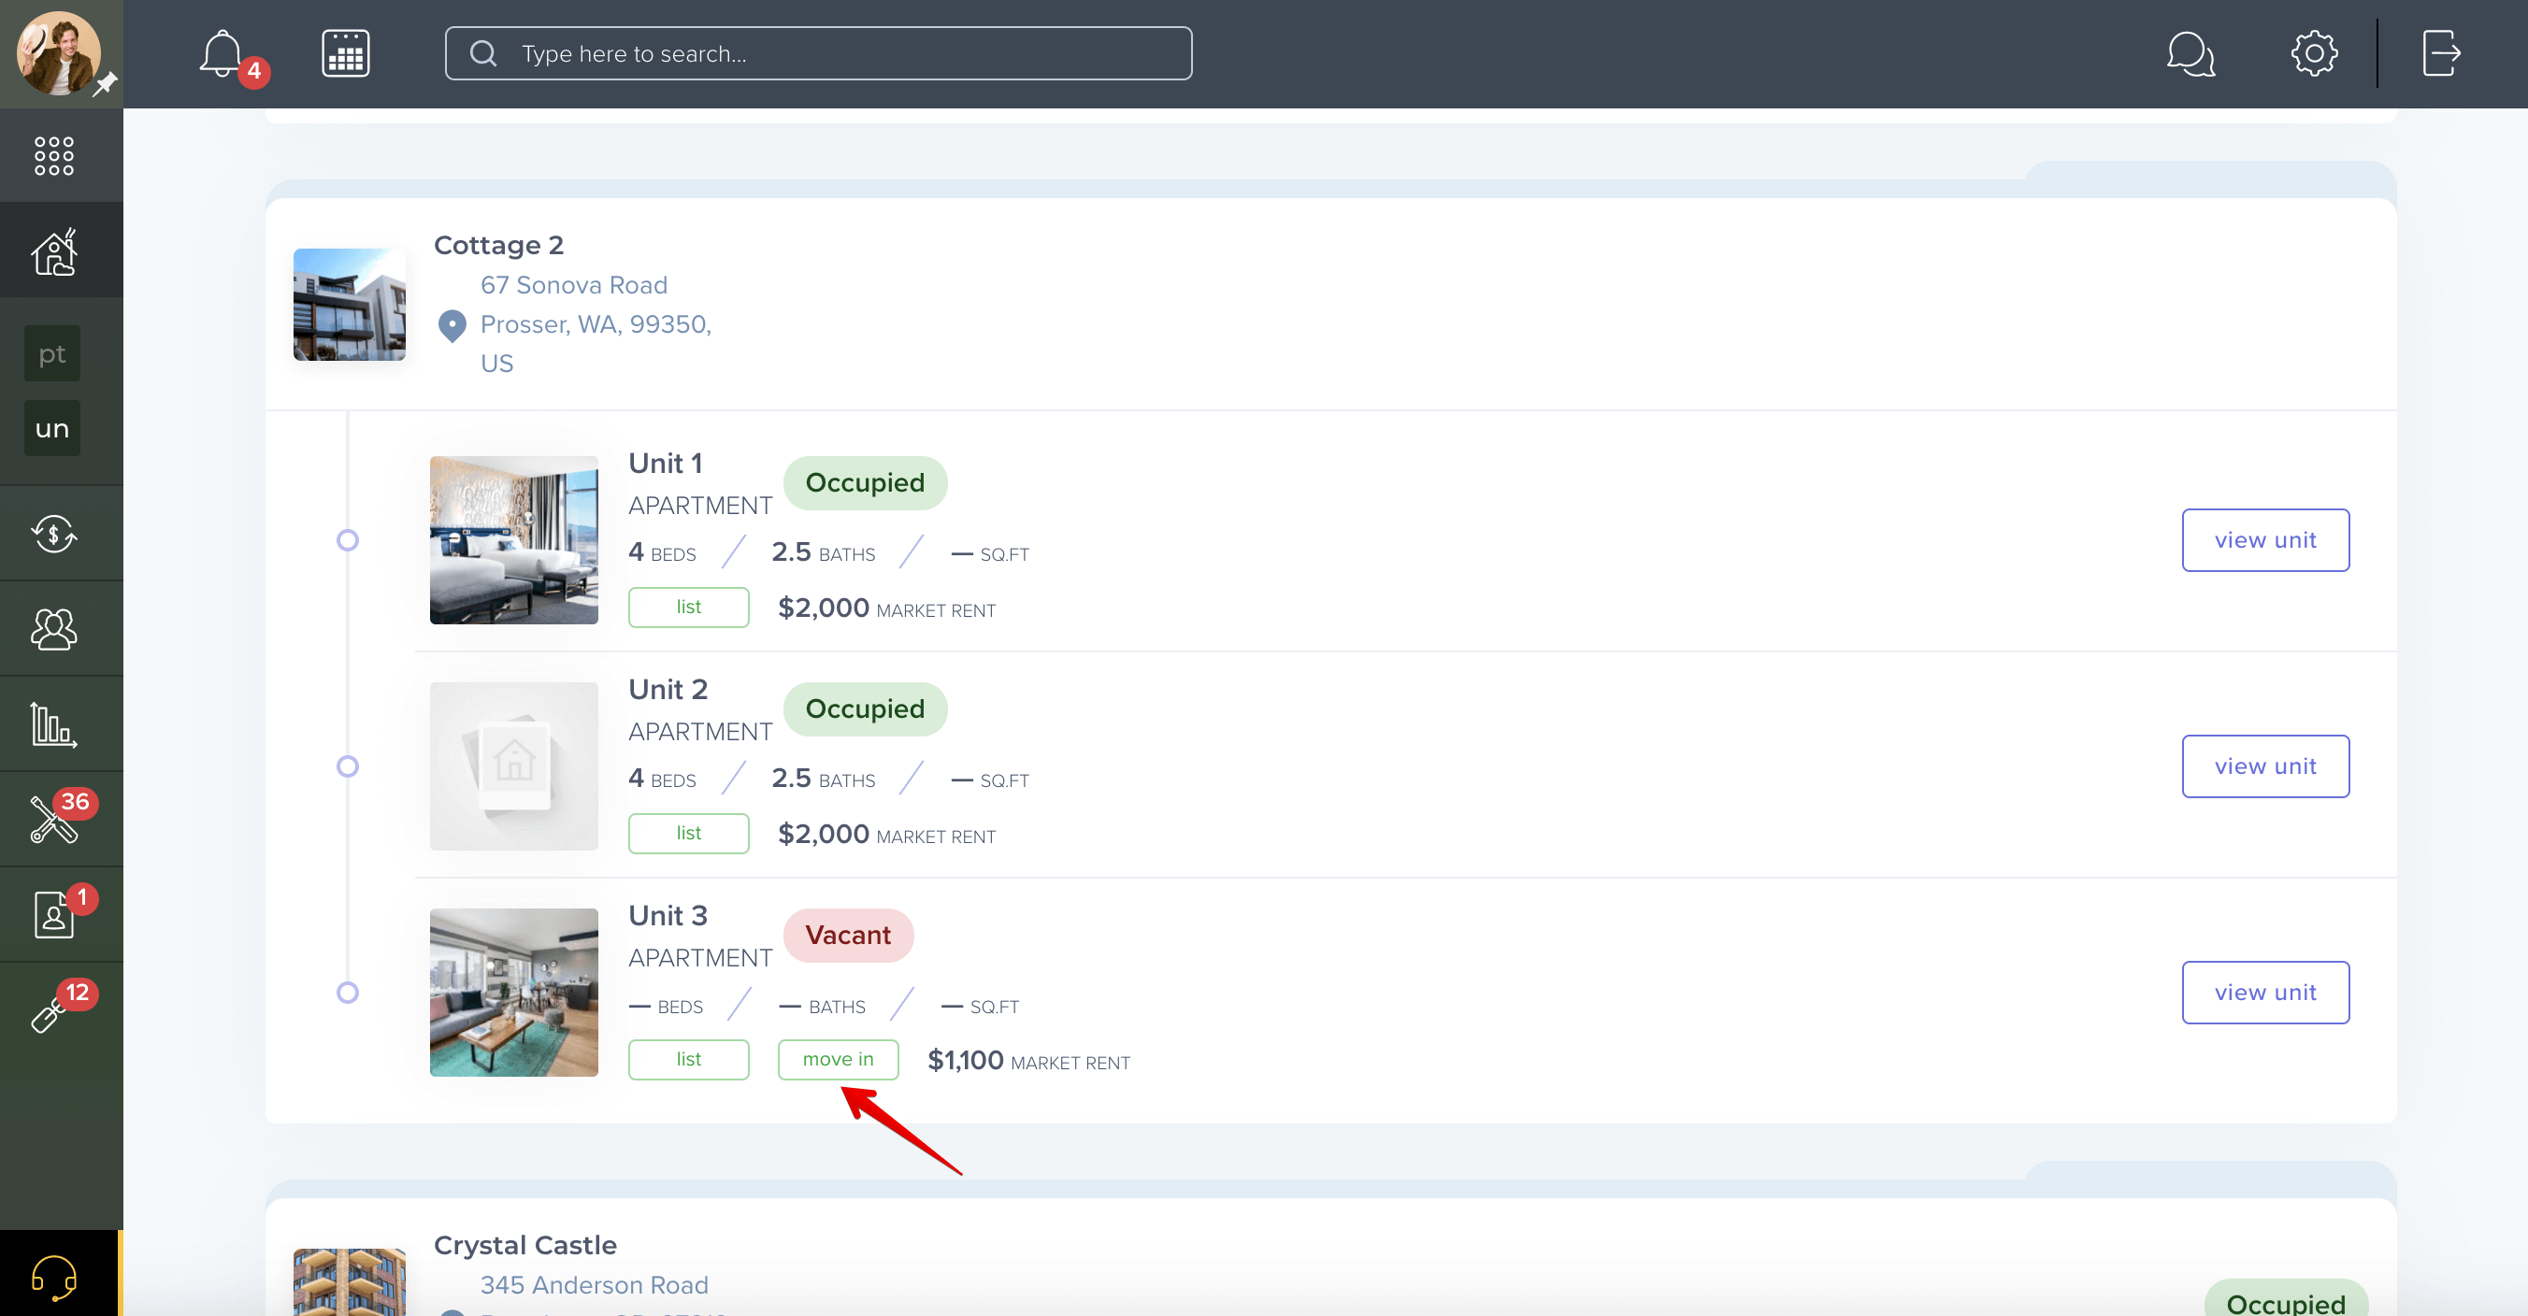The height and width of the screenshot is (1316, 2528).
Task: Click the 'Unit 3' title
Action: click(668, 915)
